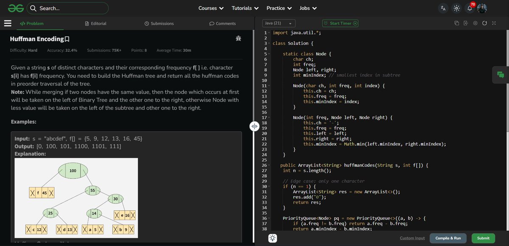Switch to the Editorial tab
Screen dimensions: 509x246
tap(96, 23)
